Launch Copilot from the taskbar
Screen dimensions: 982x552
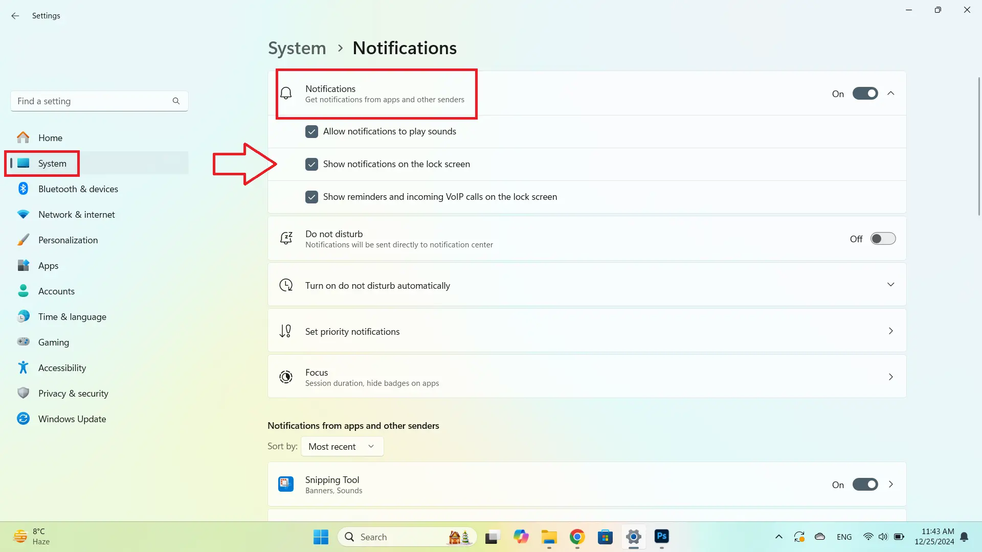coord(521,537)
